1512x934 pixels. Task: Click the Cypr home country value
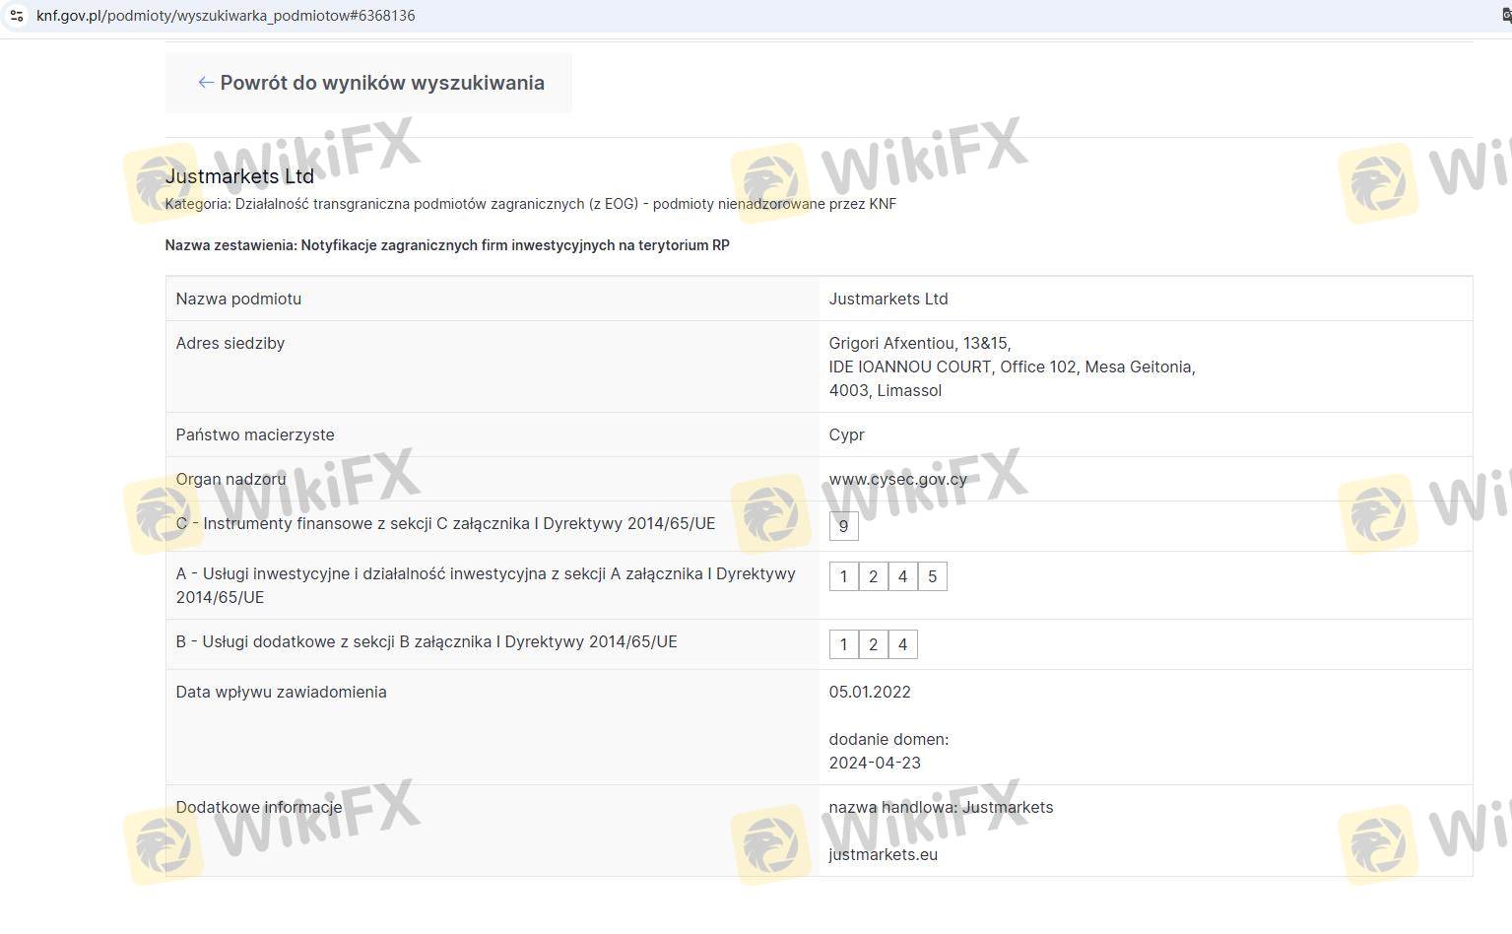pos(846,434)
